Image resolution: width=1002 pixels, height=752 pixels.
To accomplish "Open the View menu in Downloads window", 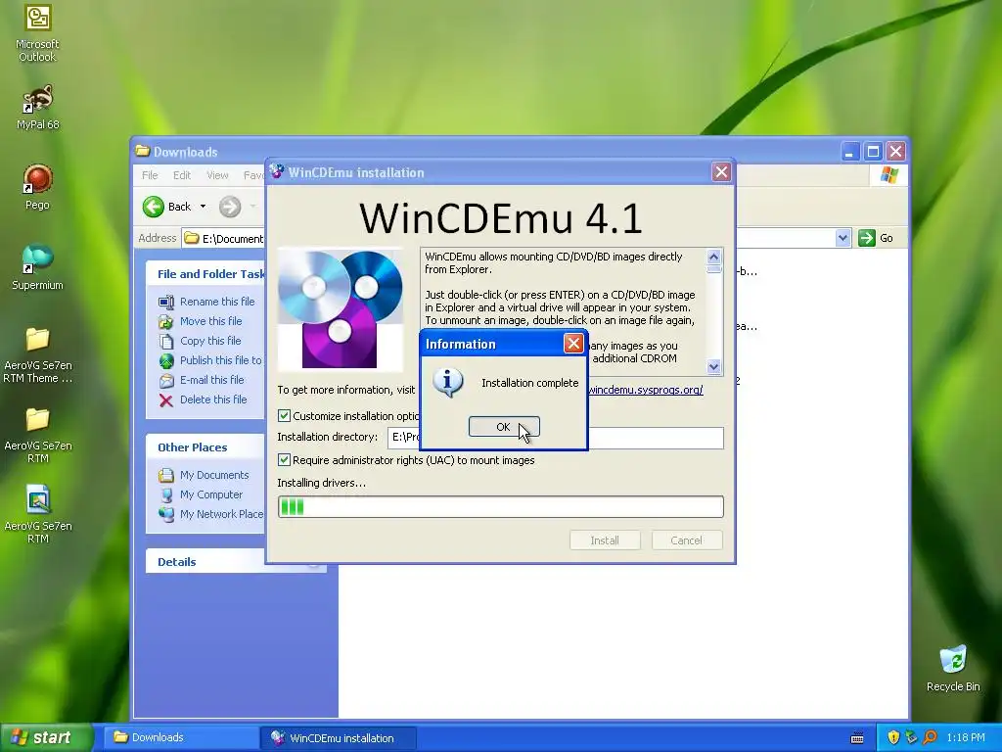I will 217,175.
